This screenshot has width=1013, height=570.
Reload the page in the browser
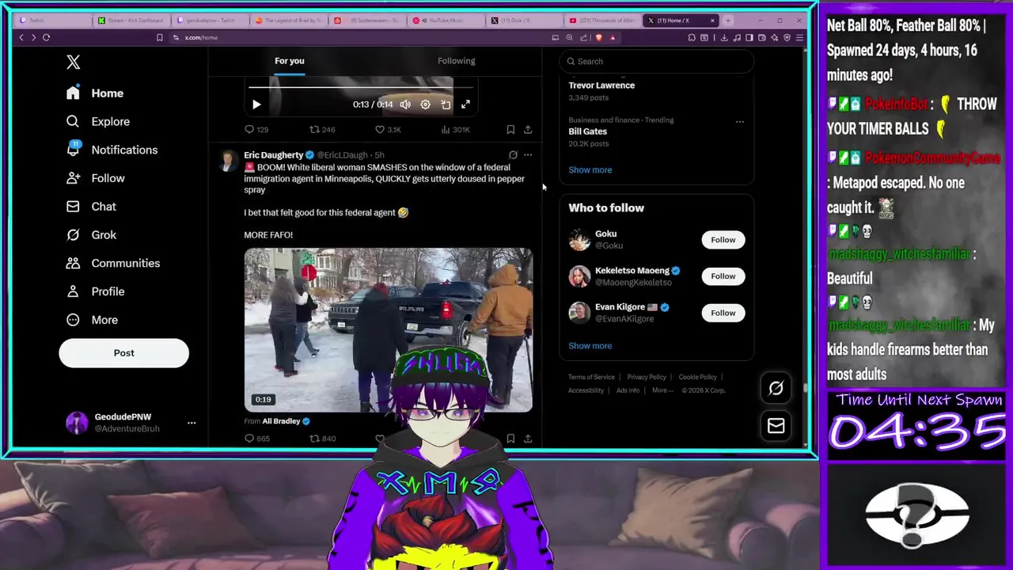coord(46,38)
